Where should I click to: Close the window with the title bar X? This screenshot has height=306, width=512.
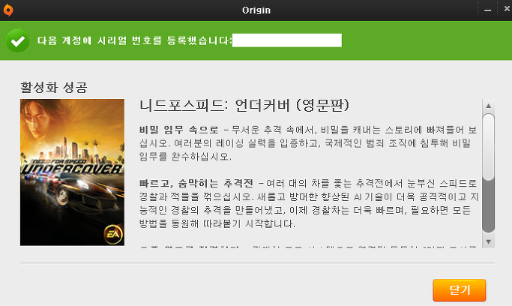(507, 9)
